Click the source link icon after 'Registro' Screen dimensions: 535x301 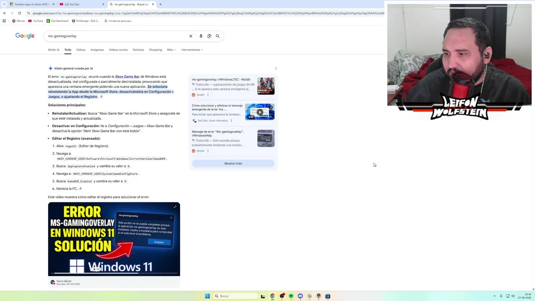[101, 97]
